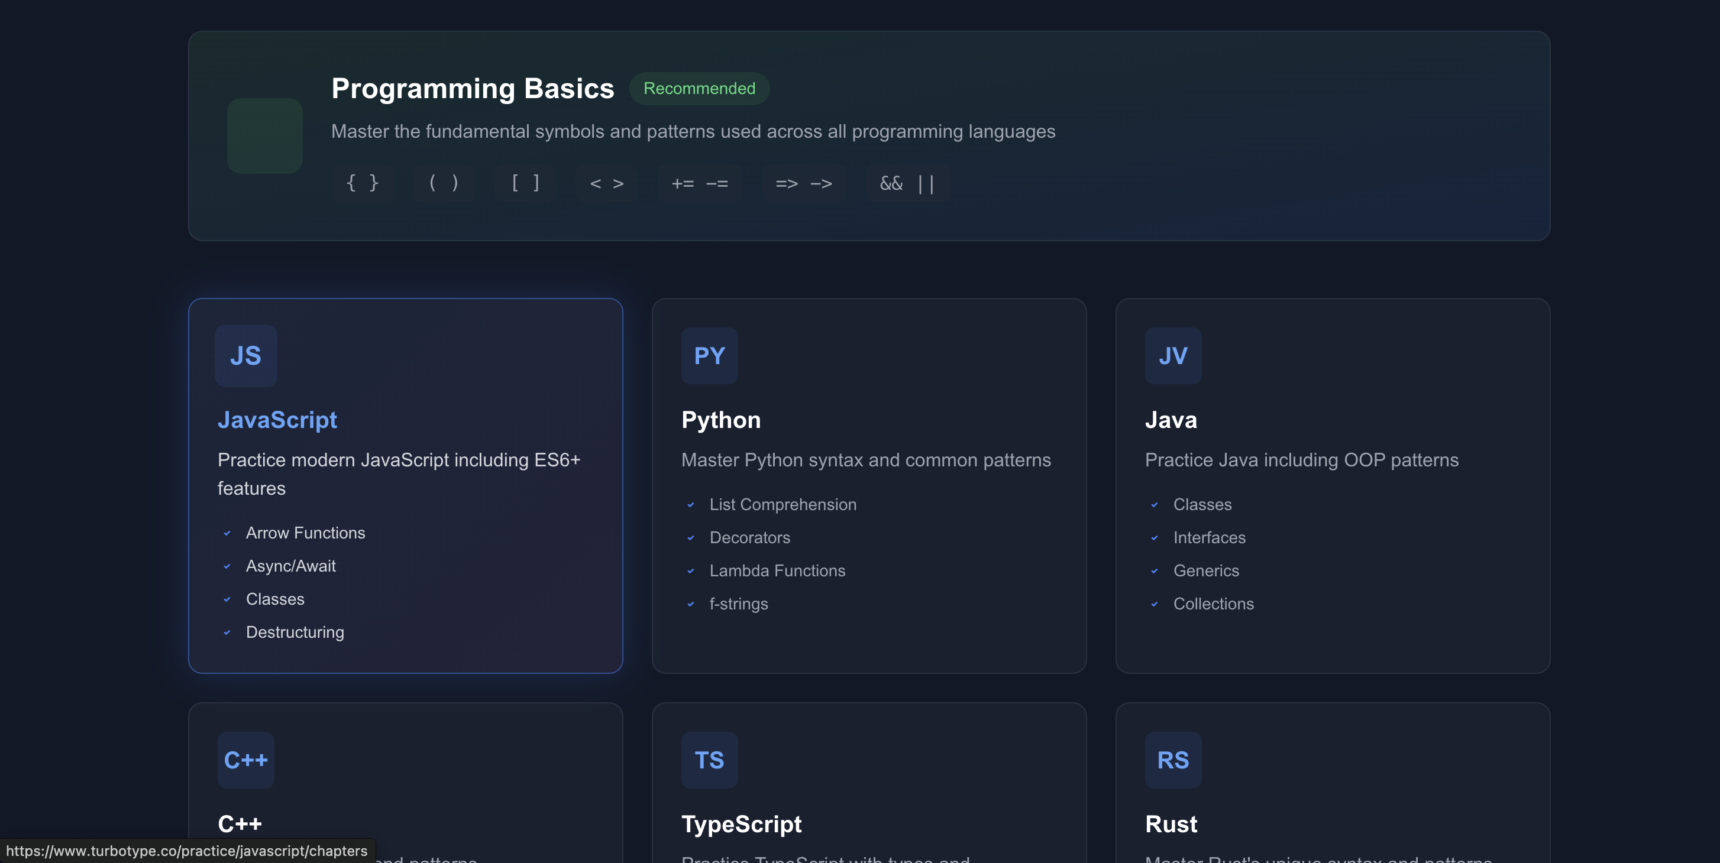Open the Programming Basics title
This screenshot has height=863, width=1720.
tap(472, 88)
